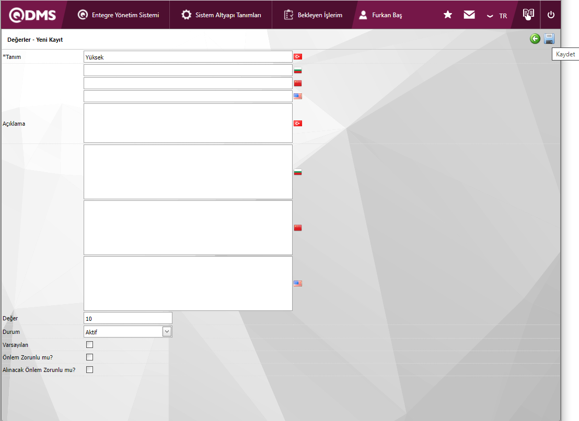
Task: Click the *Tanım label
Action: coord(12,57)
